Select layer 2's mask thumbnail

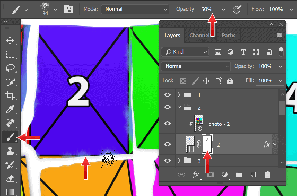[207, 144]
